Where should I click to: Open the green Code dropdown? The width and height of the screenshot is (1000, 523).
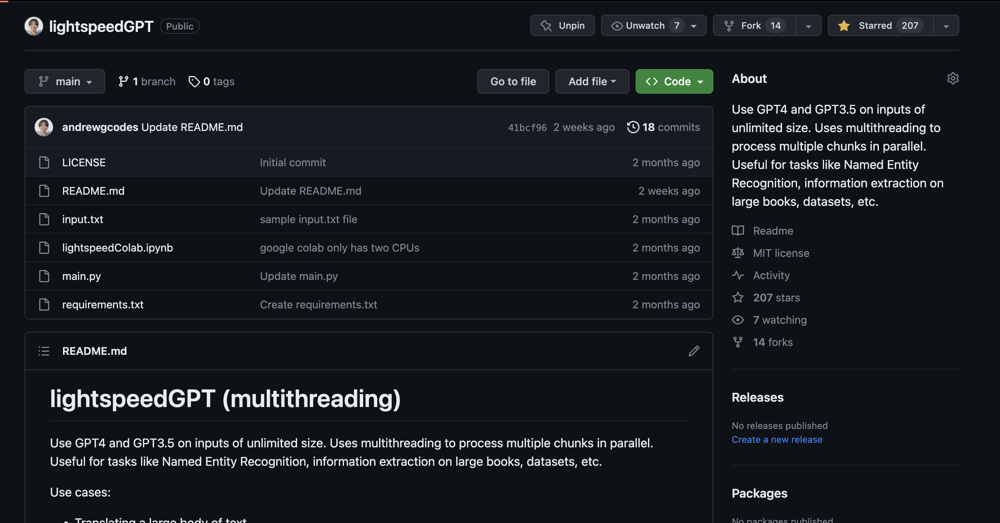674,81
